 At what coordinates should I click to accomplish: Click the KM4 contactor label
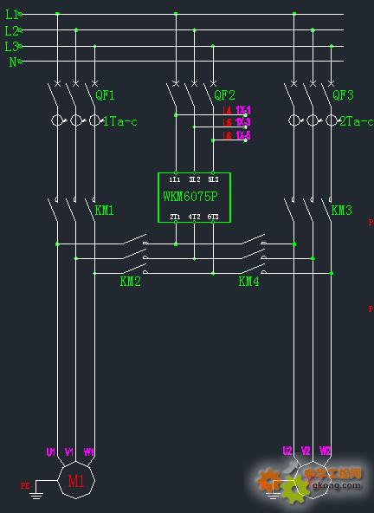point(248,282)
